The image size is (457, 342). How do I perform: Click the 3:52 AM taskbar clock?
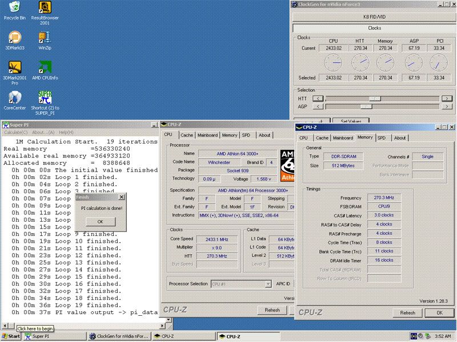pyautogui.click(x=442, y=336)
